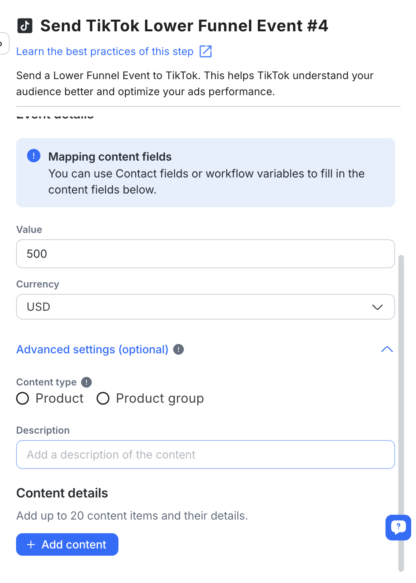Click the TikTok logo icon in header
Screen dimensions: 416x583
(25, 26)
